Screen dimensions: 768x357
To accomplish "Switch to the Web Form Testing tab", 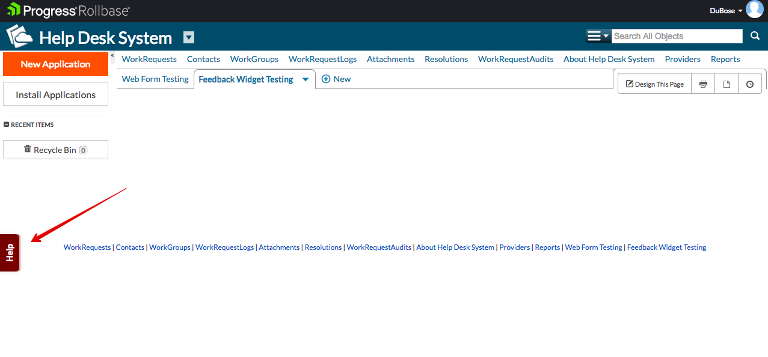I will tap(155, 79).
